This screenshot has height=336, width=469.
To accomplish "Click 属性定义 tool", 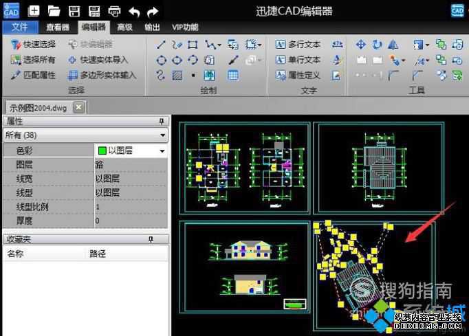I will point(298,75).
